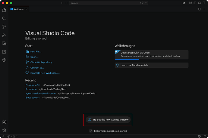Click the star badge on Get started walkthrough

[116, 51]
